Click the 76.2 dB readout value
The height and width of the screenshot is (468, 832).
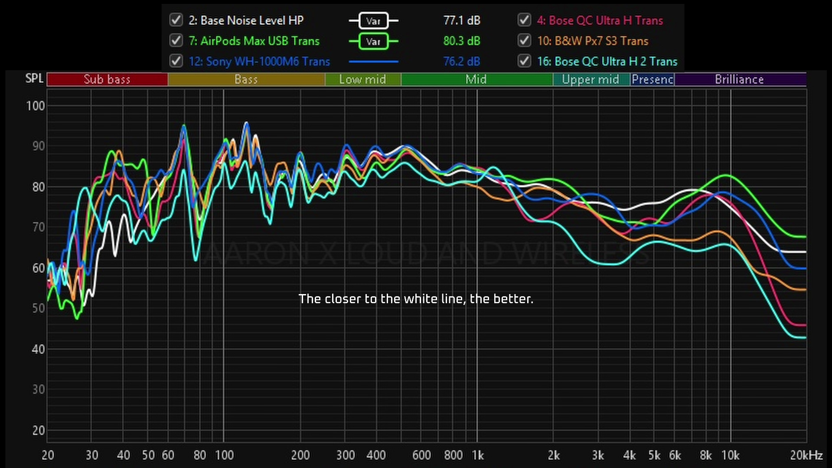point(461,61)
